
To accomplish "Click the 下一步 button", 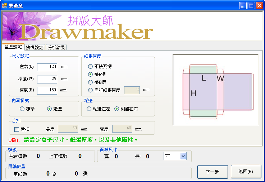I will pos(213,172).
